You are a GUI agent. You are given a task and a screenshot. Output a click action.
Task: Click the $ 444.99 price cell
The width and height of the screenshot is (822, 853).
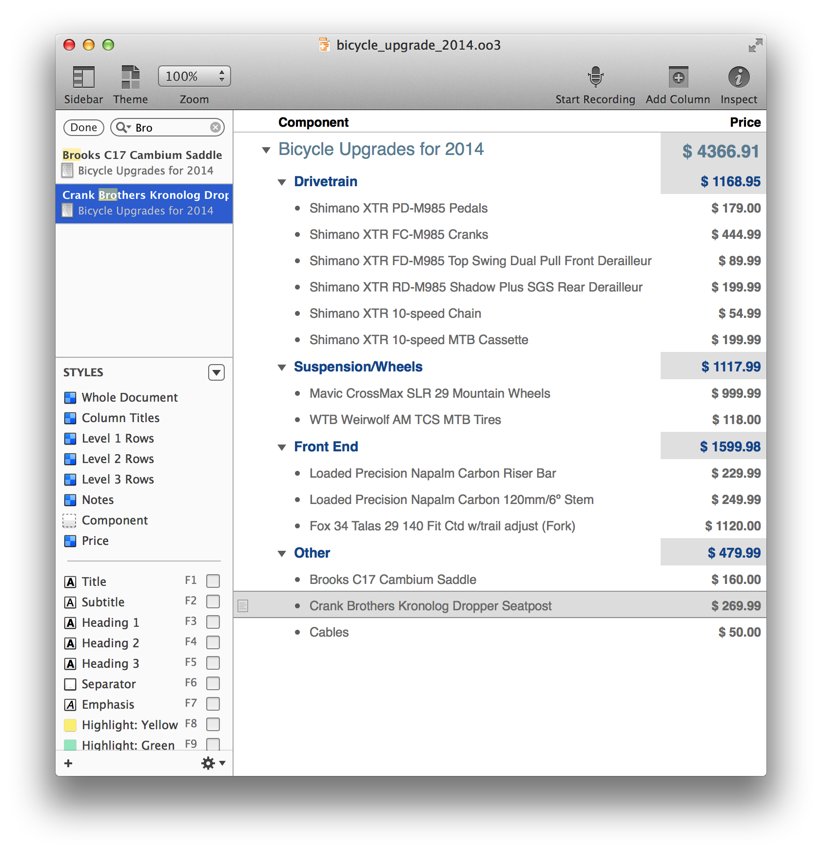pos(736,234)
